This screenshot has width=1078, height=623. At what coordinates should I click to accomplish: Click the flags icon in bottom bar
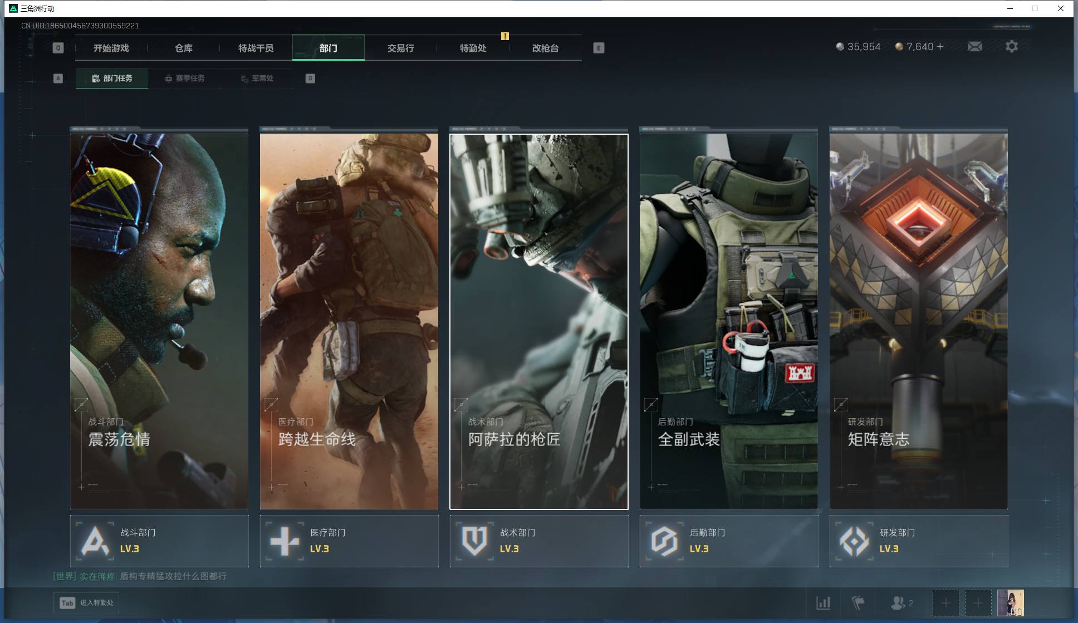click(x=858, y=602)
